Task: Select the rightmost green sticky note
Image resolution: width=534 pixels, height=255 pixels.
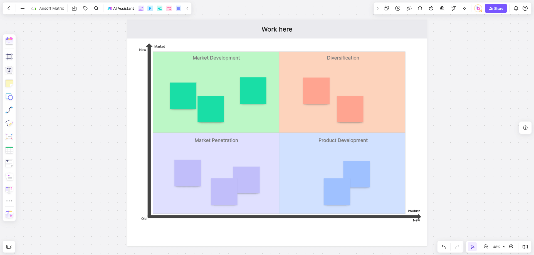Action: 253,90
